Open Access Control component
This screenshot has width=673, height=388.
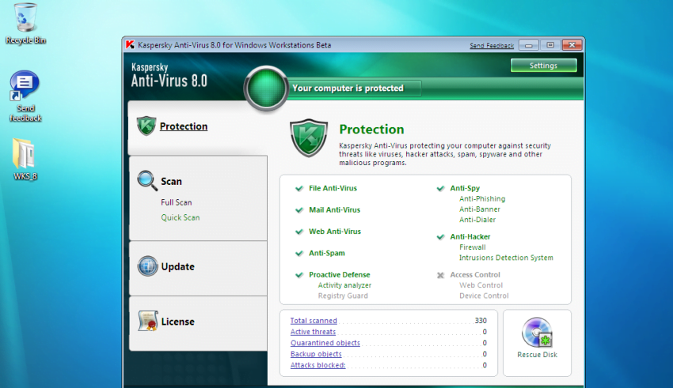tap(475, 274)
